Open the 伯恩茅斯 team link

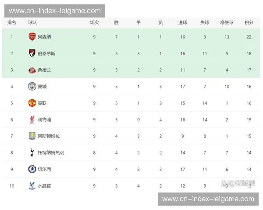[x=46, y=53]
